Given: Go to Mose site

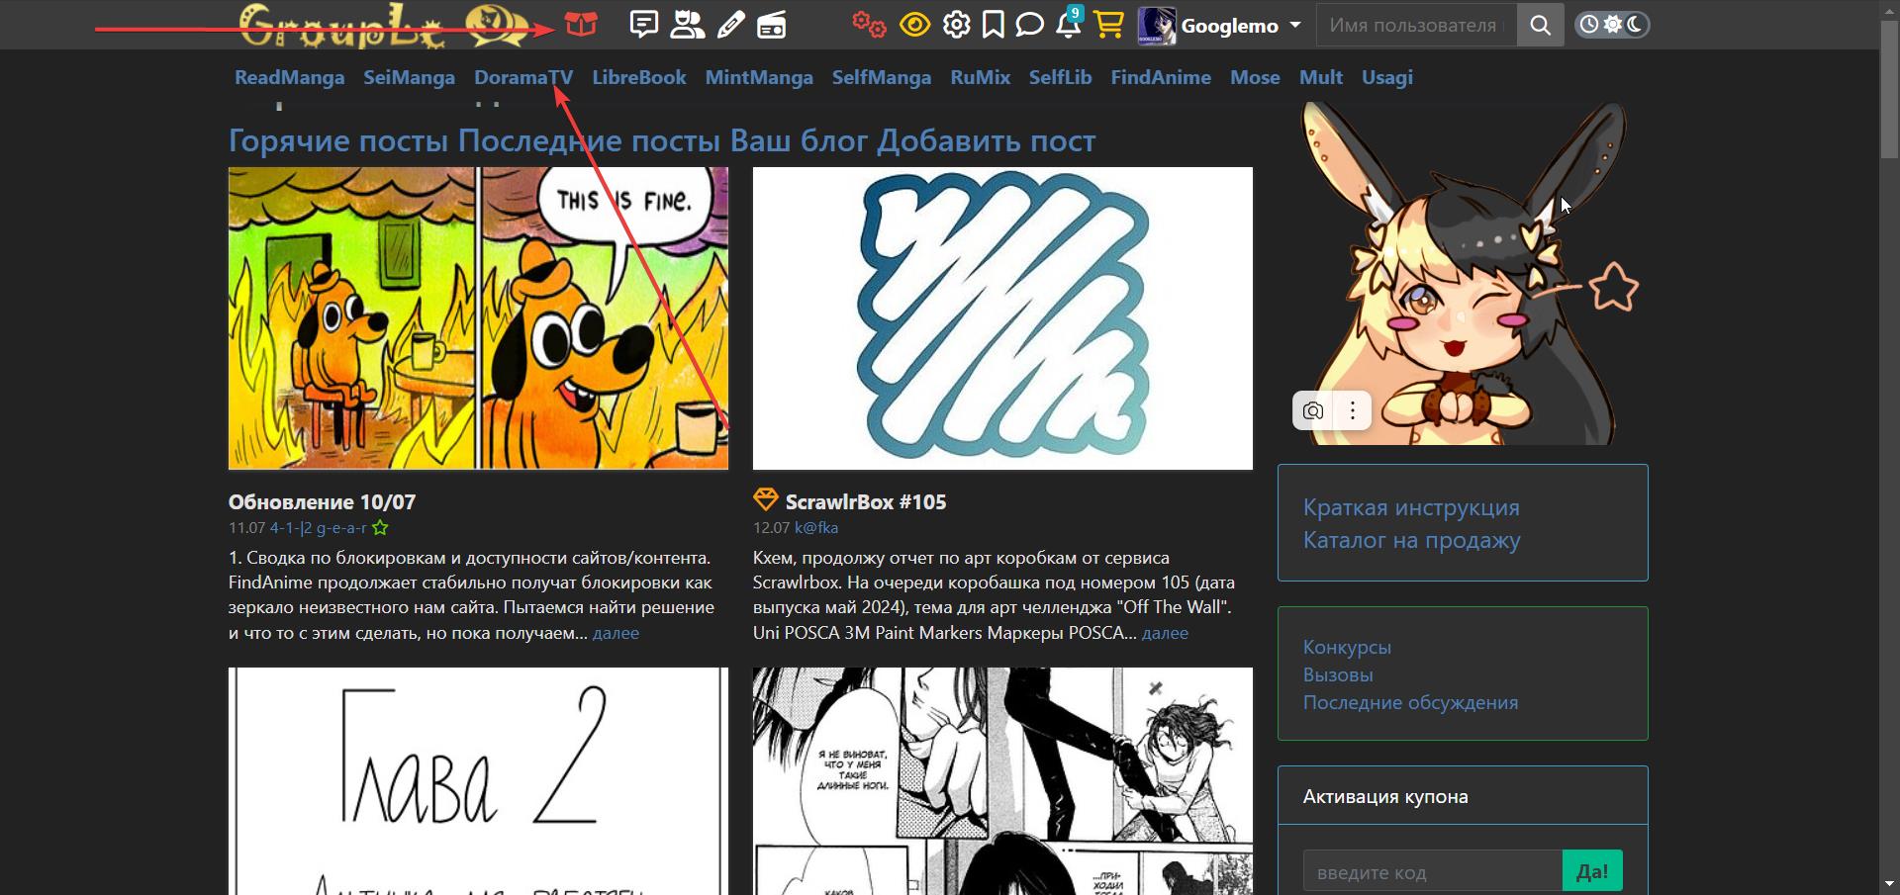Looking at the screenshot, I should (1255, 77).
